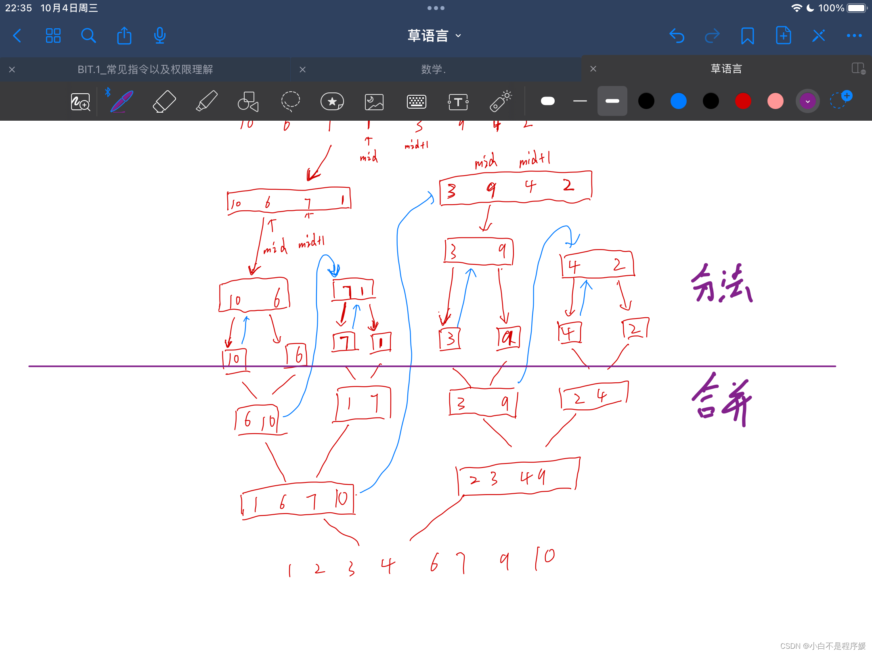Insert an image with Image tool
The width and height of the screenshot is (872, 654).
(x=374, y=102)
